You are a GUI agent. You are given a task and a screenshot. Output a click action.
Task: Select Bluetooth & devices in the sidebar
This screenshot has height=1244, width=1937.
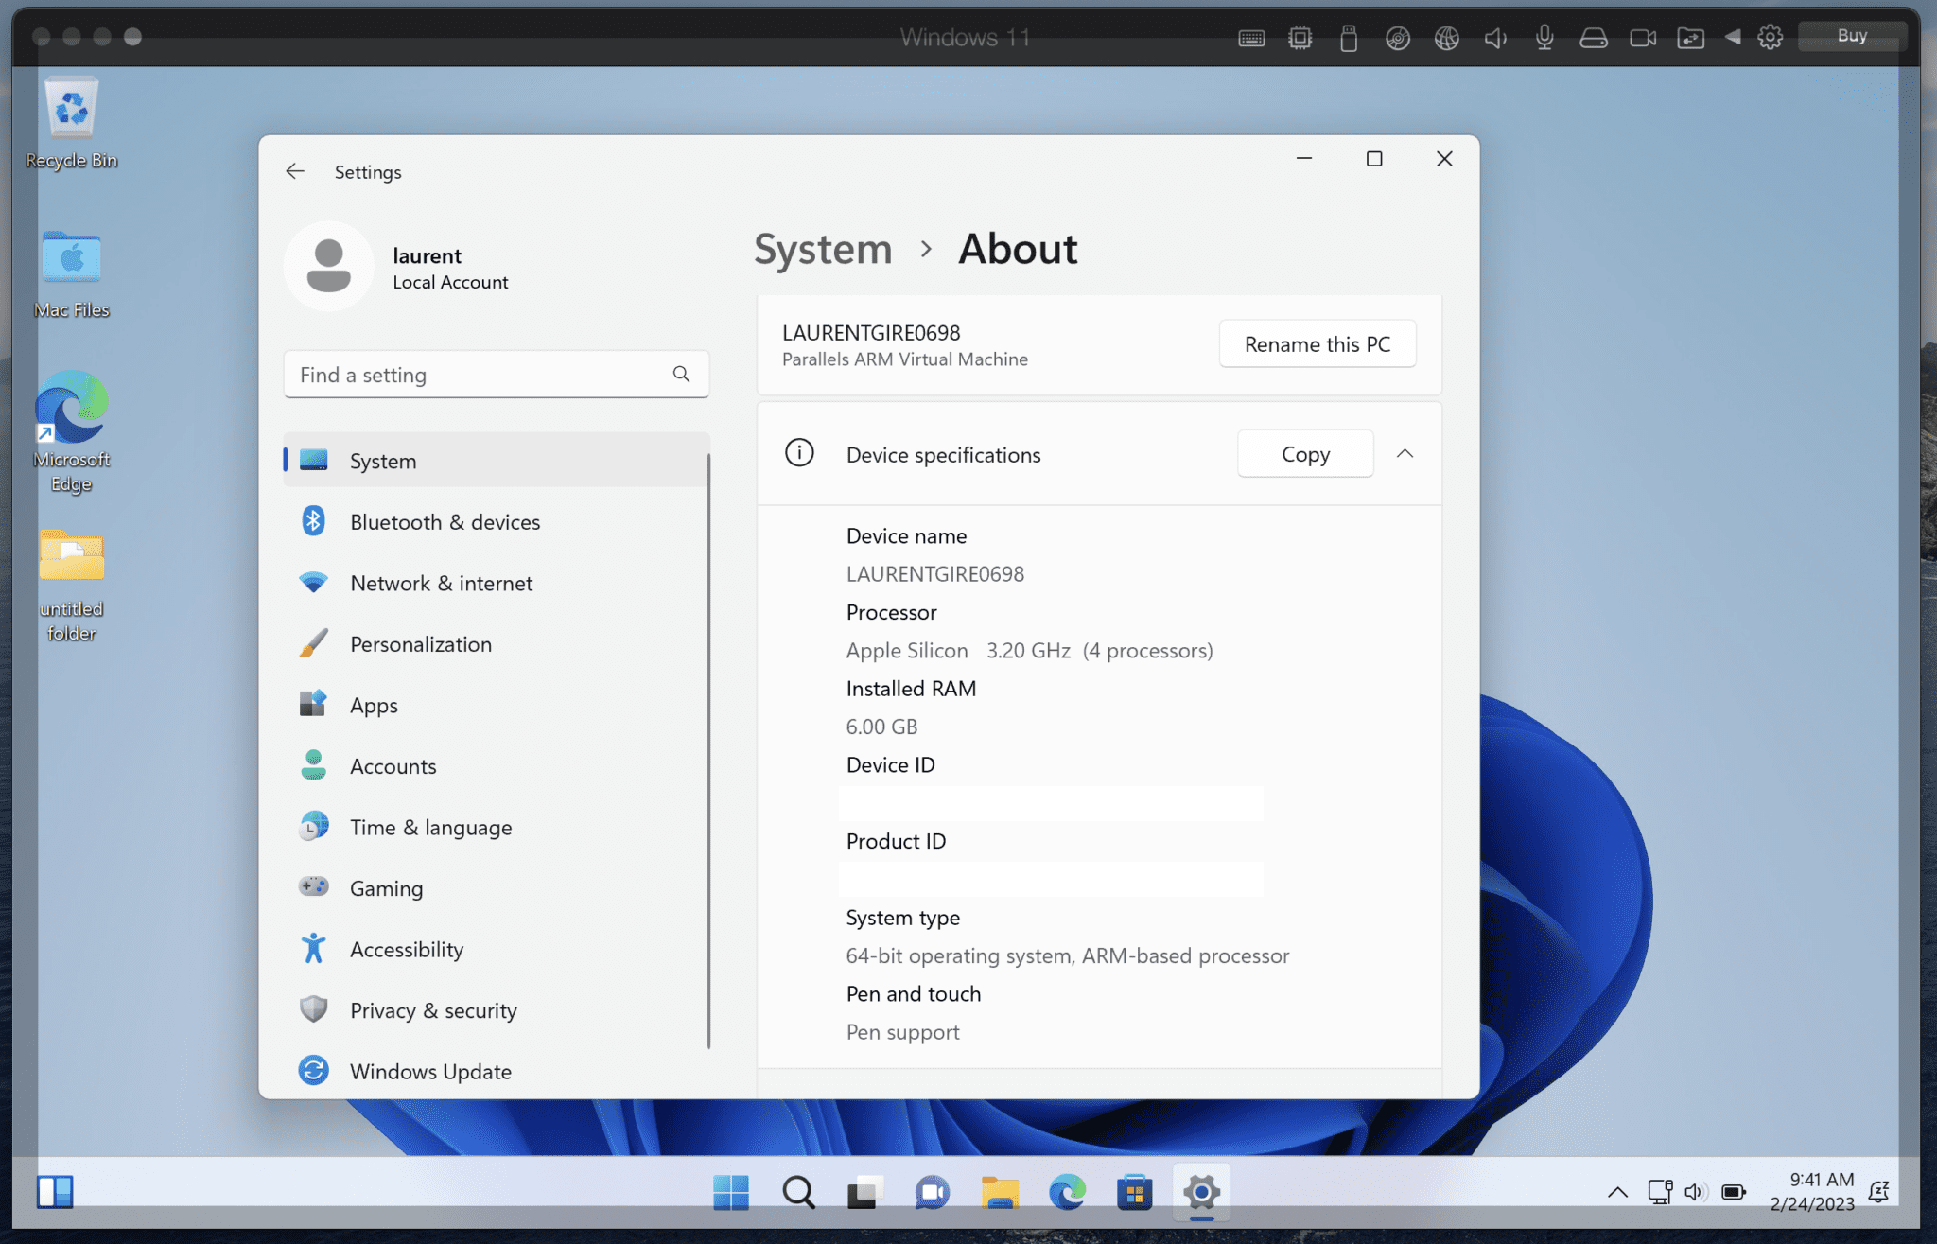point(445,521)
